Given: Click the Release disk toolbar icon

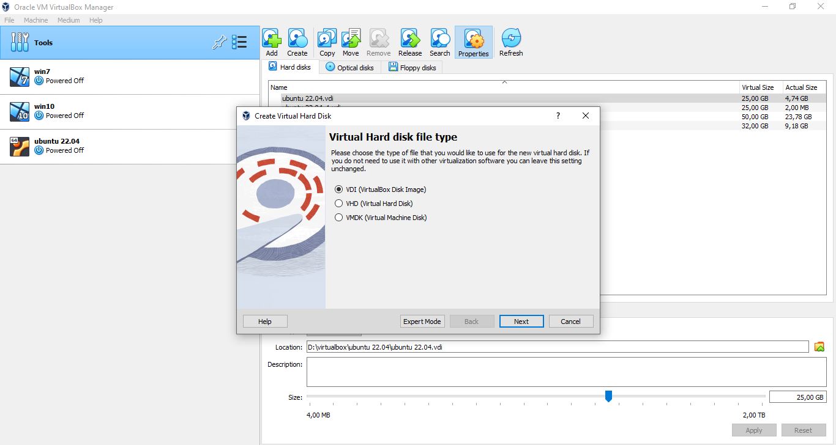Looking at the screenshot, I should (x=410, y=39).
